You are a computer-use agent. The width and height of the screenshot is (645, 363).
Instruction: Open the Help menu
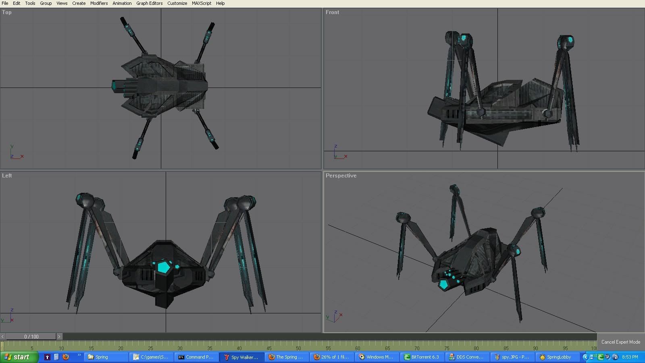tap(220, 3)
